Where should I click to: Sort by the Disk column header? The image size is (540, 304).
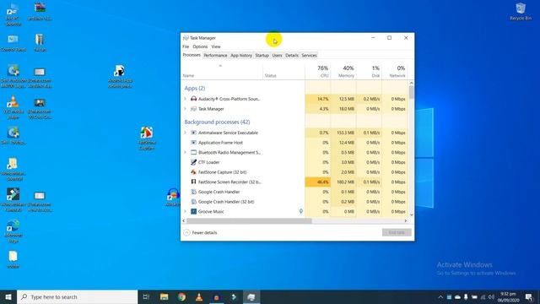click(369, 71)
